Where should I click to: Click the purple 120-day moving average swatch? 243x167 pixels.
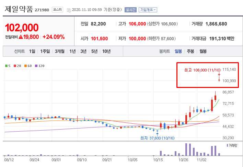click(x=36, y=66)
